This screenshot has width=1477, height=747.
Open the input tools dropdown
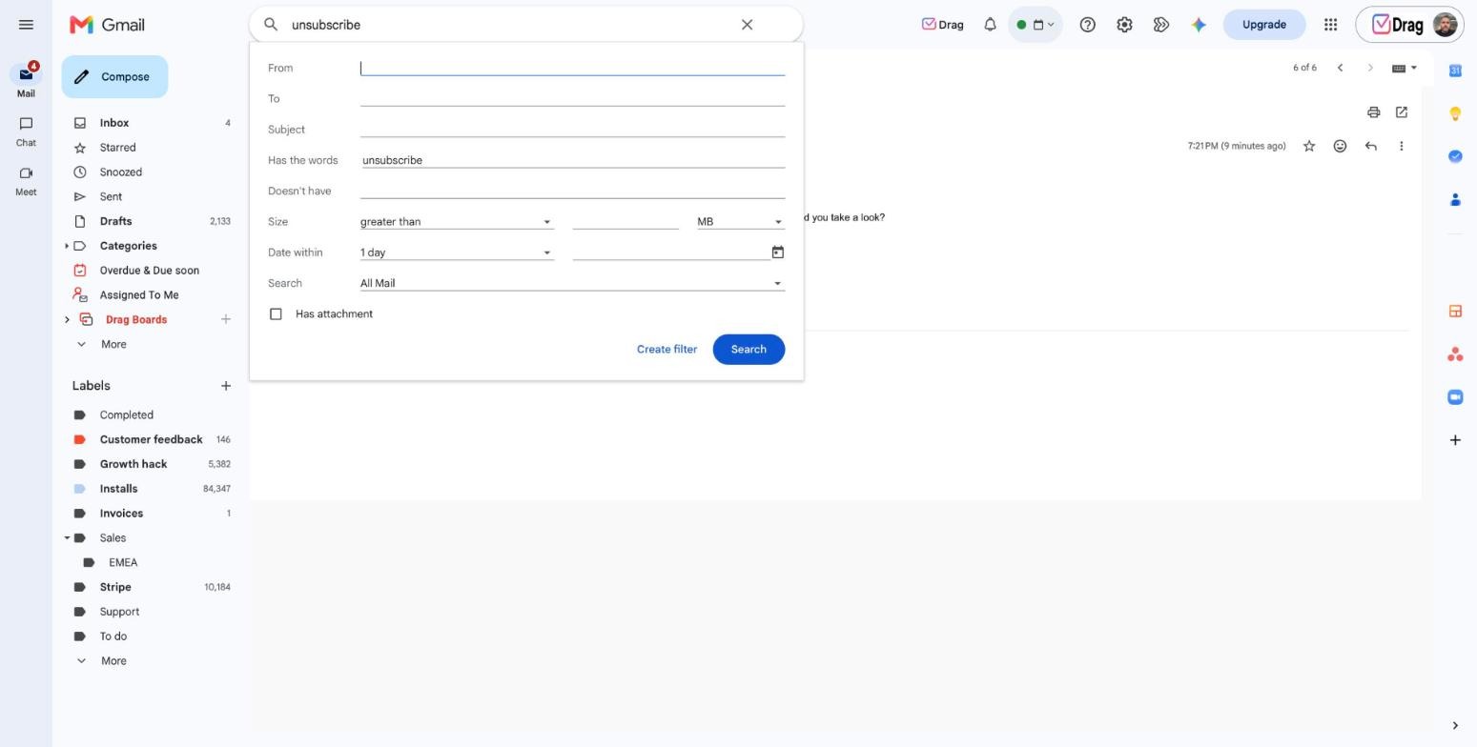[x=1405, y=68]
